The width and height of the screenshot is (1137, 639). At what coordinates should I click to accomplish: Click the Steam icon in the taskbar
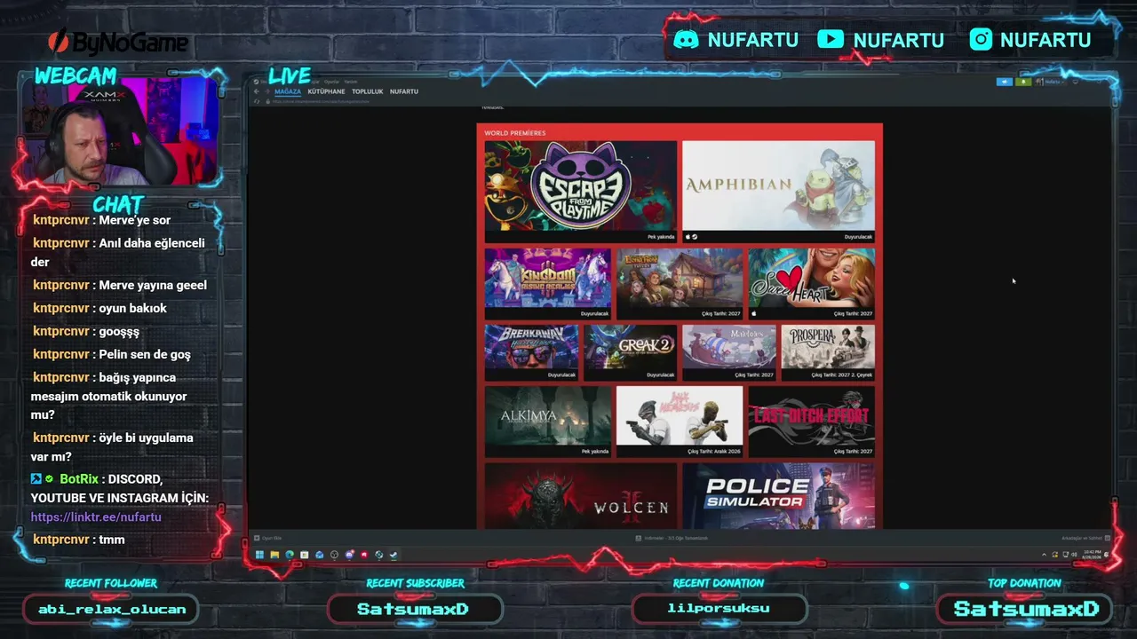(x=394, y=555)
